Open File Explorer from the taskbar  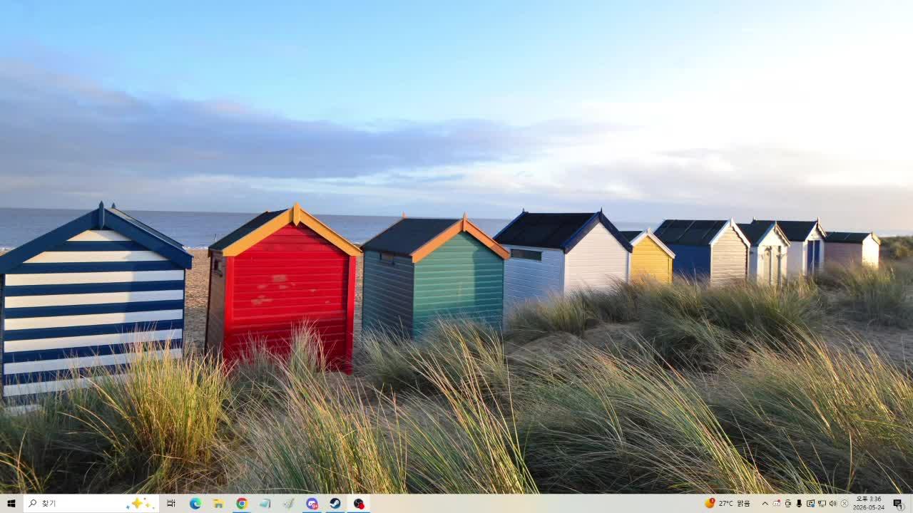pos(218,504)
